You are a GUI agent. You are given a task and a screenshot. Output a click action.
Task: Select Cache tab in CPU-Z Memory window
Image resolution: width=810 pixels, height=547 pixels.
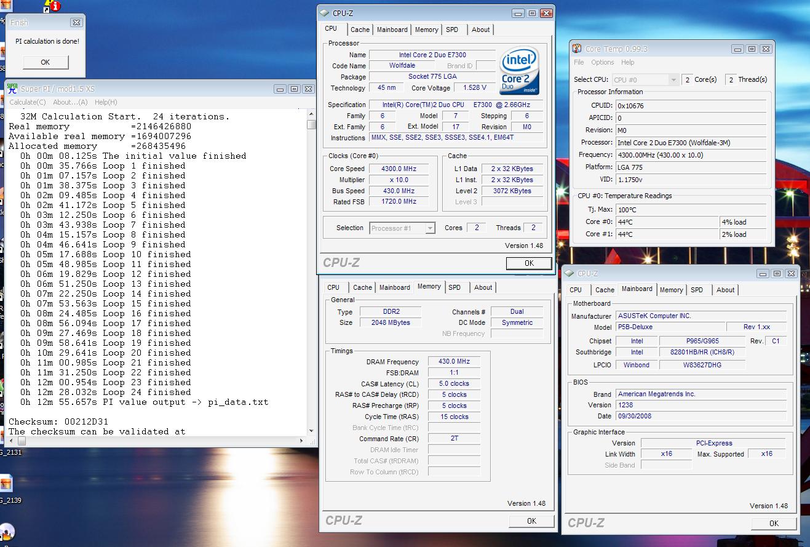click(x=363, y=287)
